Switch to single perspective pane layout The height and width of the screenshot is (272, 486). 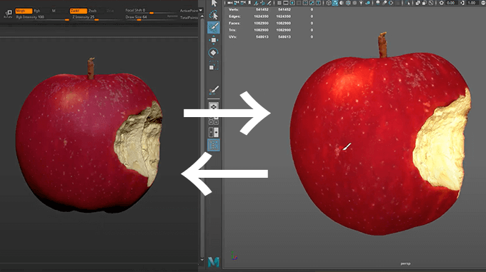[x=214, y=107]
